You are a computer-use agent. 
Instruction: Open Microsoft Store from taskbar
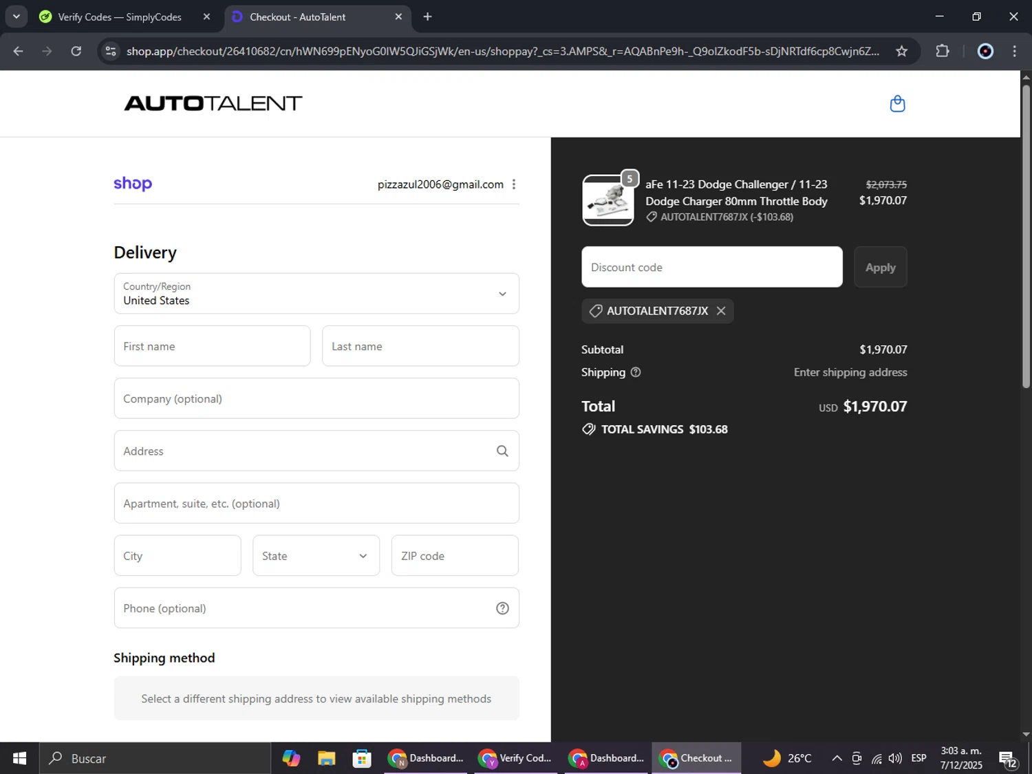tap(362, 758)
